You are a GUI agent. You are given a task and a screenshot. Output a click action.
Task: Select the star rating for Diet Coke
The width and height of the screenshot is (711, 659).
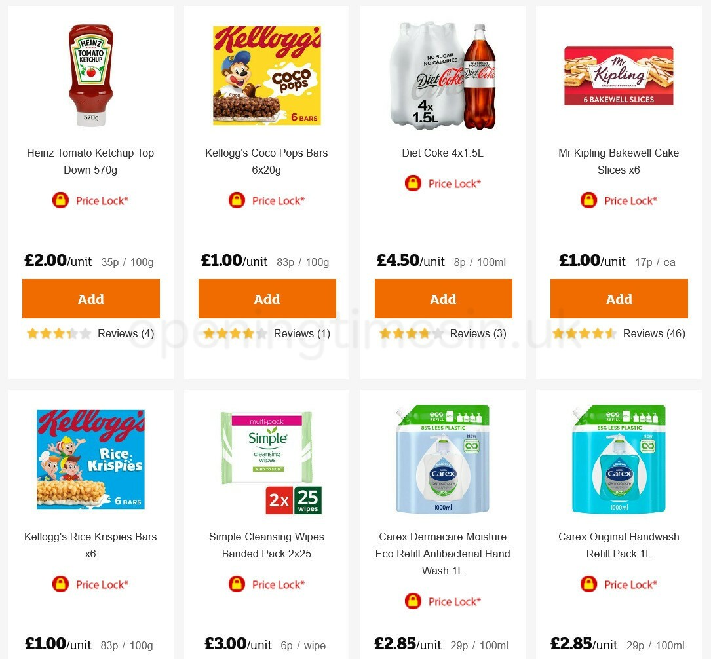(411, 333)
